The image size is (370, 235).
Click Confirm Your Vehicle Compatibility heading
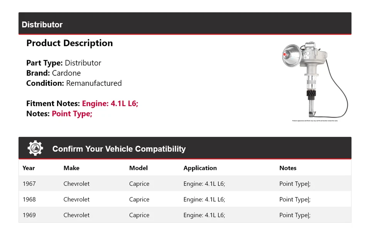click(x=119, y=149)
